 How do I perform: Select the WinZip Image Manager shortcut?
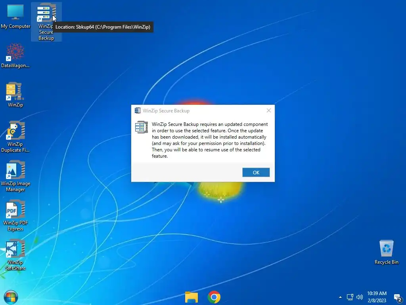[15, 176]
